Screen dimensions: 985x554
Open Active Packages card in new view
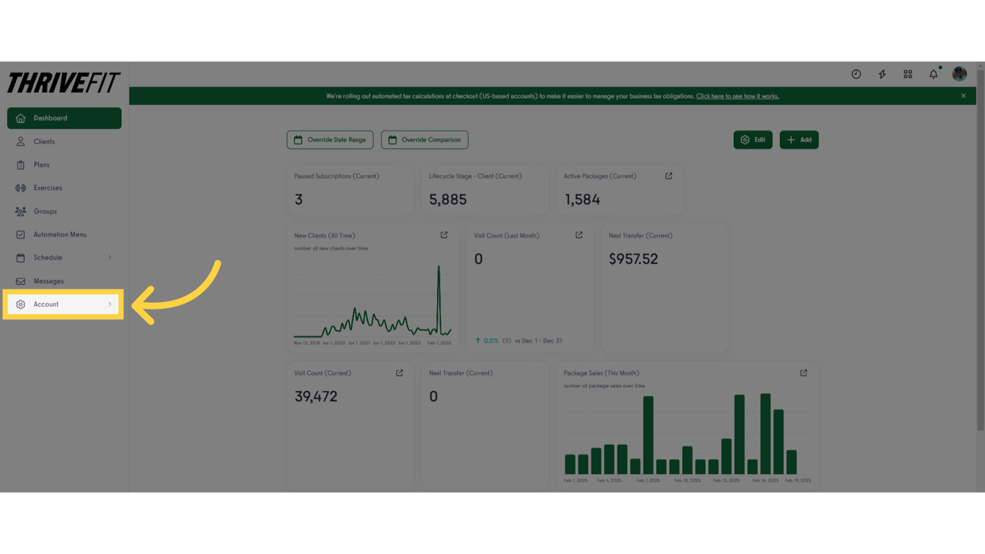(668, 176)
